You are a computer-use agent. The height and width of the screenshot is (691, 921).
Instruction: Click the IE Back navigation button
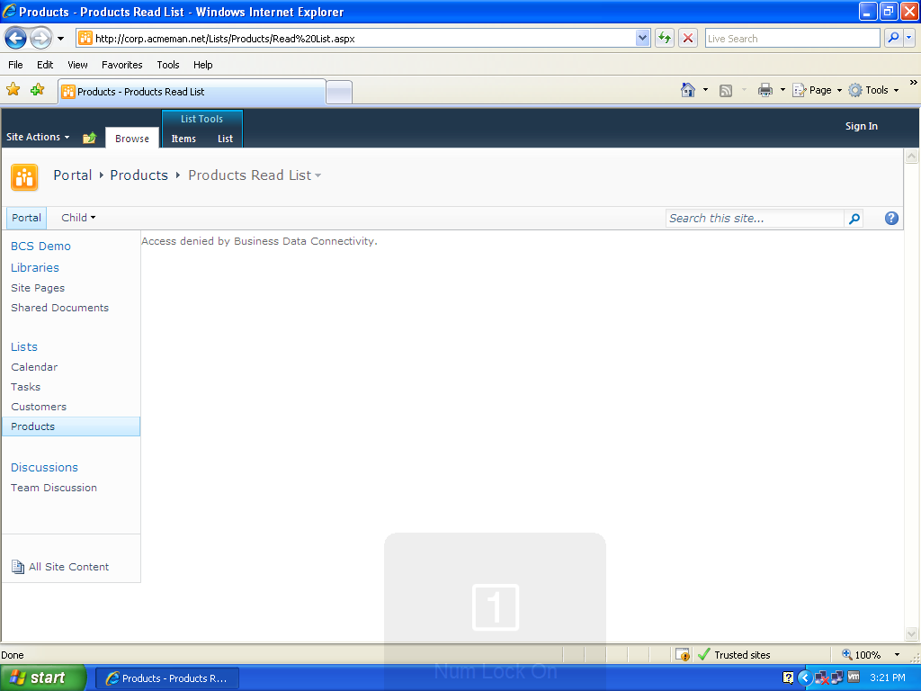tap(15, 38)
